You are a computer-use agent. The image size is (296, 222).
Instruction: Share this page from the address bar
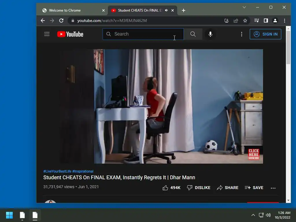[236, 21]
